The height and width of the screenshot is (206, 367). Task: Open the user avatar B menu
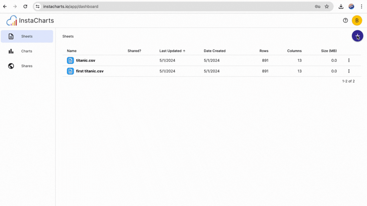[357, 21]
